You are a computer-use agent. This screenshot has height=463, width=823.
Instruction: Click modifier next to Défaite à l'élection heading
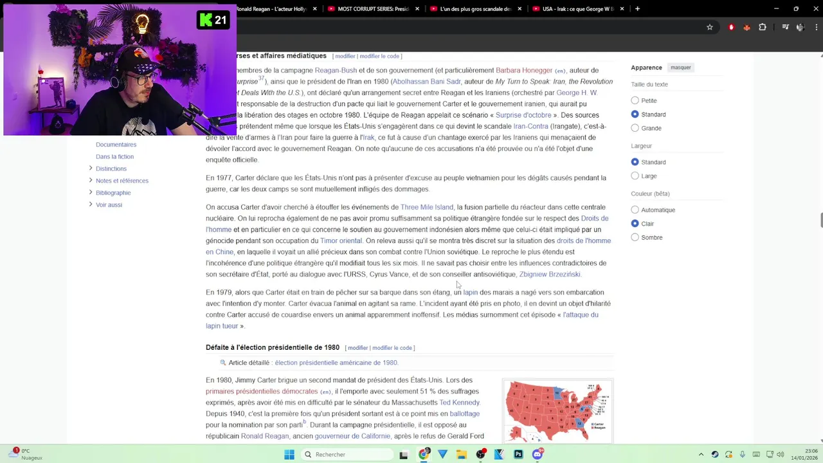coord(358,348)
